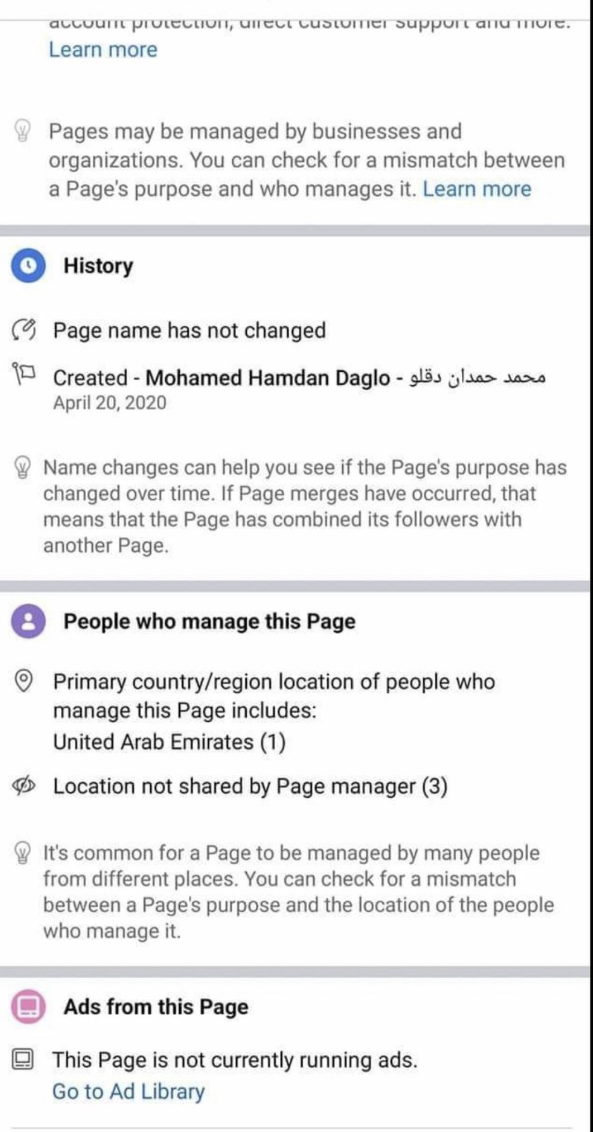Image resolution: width=593 pixels, height=1132 pixels.
Task: Select the History section heading
Action: [x=98, y=266]
